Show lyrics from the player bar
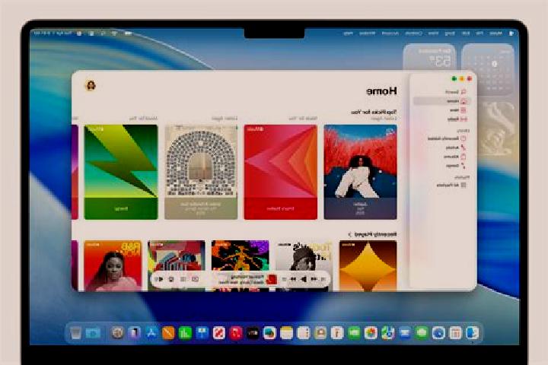 pyautogui.click(x=195, y=279)
